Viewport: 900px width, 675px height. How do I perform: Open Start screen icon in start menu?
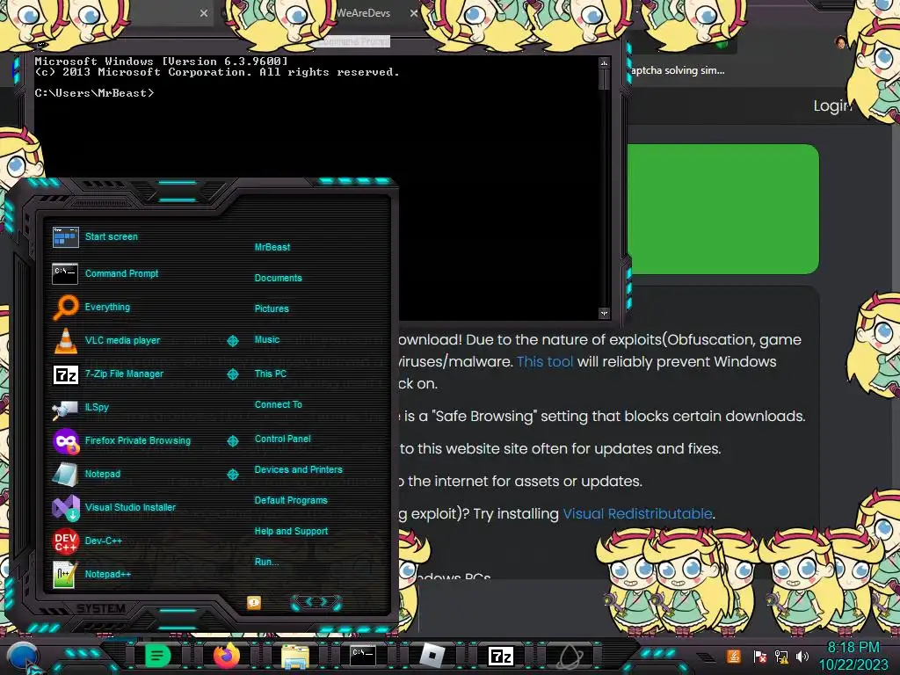(65, 236)
